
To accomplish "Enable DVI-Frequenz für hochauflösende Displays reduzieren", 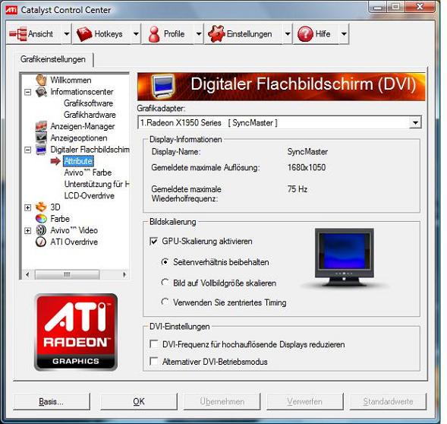I will (x=154, y=344).
